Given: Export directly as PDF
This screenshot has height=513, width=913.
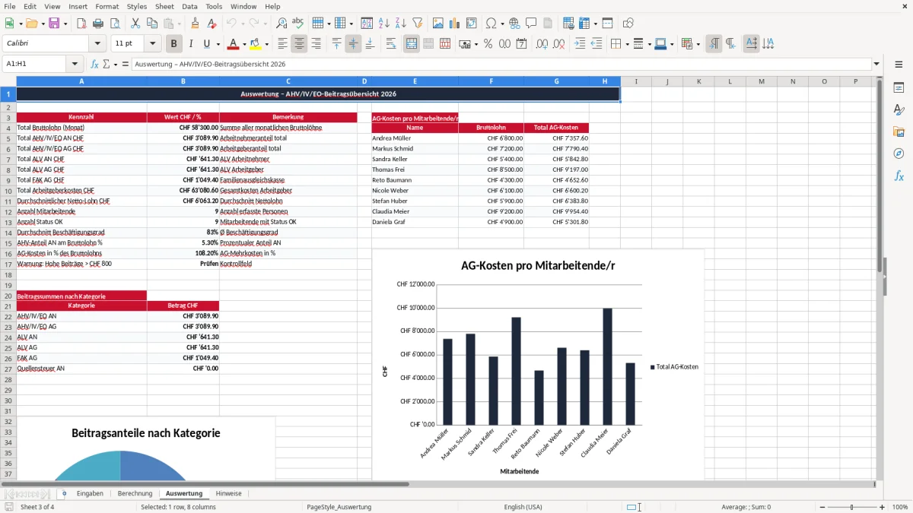Looking at the screenshot, I should 81,24.
